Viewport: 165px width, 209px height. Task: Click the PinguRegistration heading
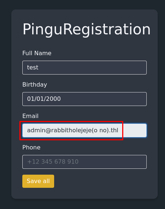(86, 30)
